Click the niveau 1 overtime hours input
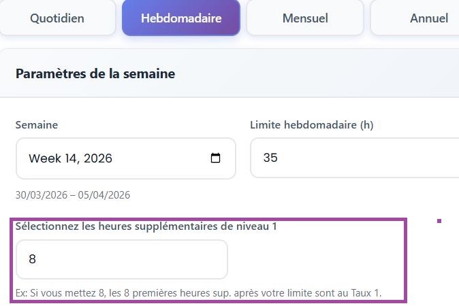The width and height of the screenshot is (459, 306). [x=121, y=259]
